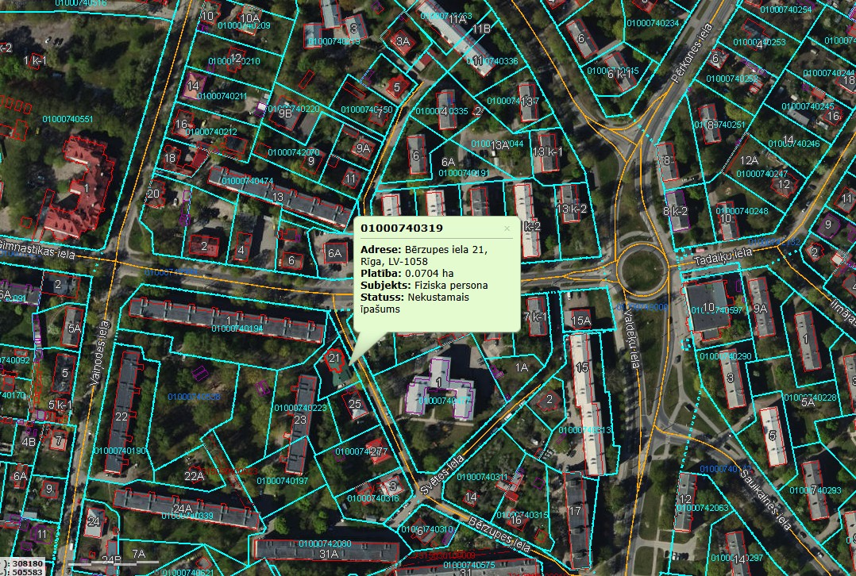Click building number 31A
The image size is (856, 576).
329,554
